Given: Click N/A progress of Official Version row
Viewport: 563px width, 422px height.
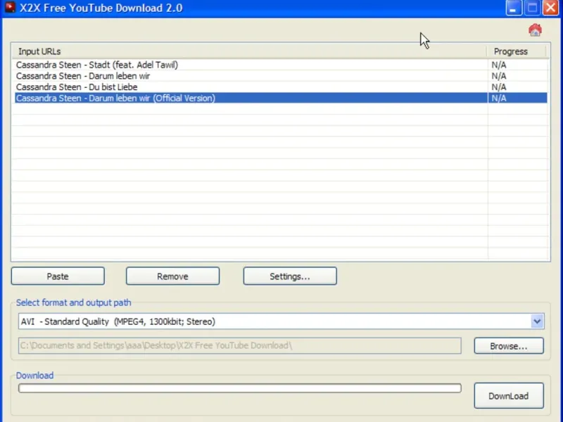Looking at the screenshot, I should click(499, 98).
